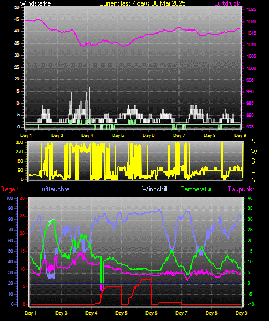269x321 pixels.
Task: Click the 40 value on temperature axis
Action: (250, 198)
